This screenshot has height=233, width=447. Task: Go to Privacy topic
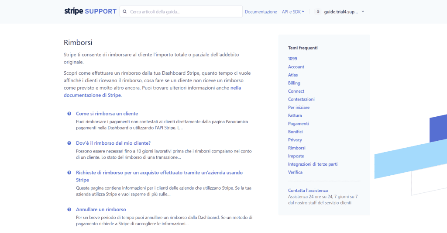click(x=295, y=140)
